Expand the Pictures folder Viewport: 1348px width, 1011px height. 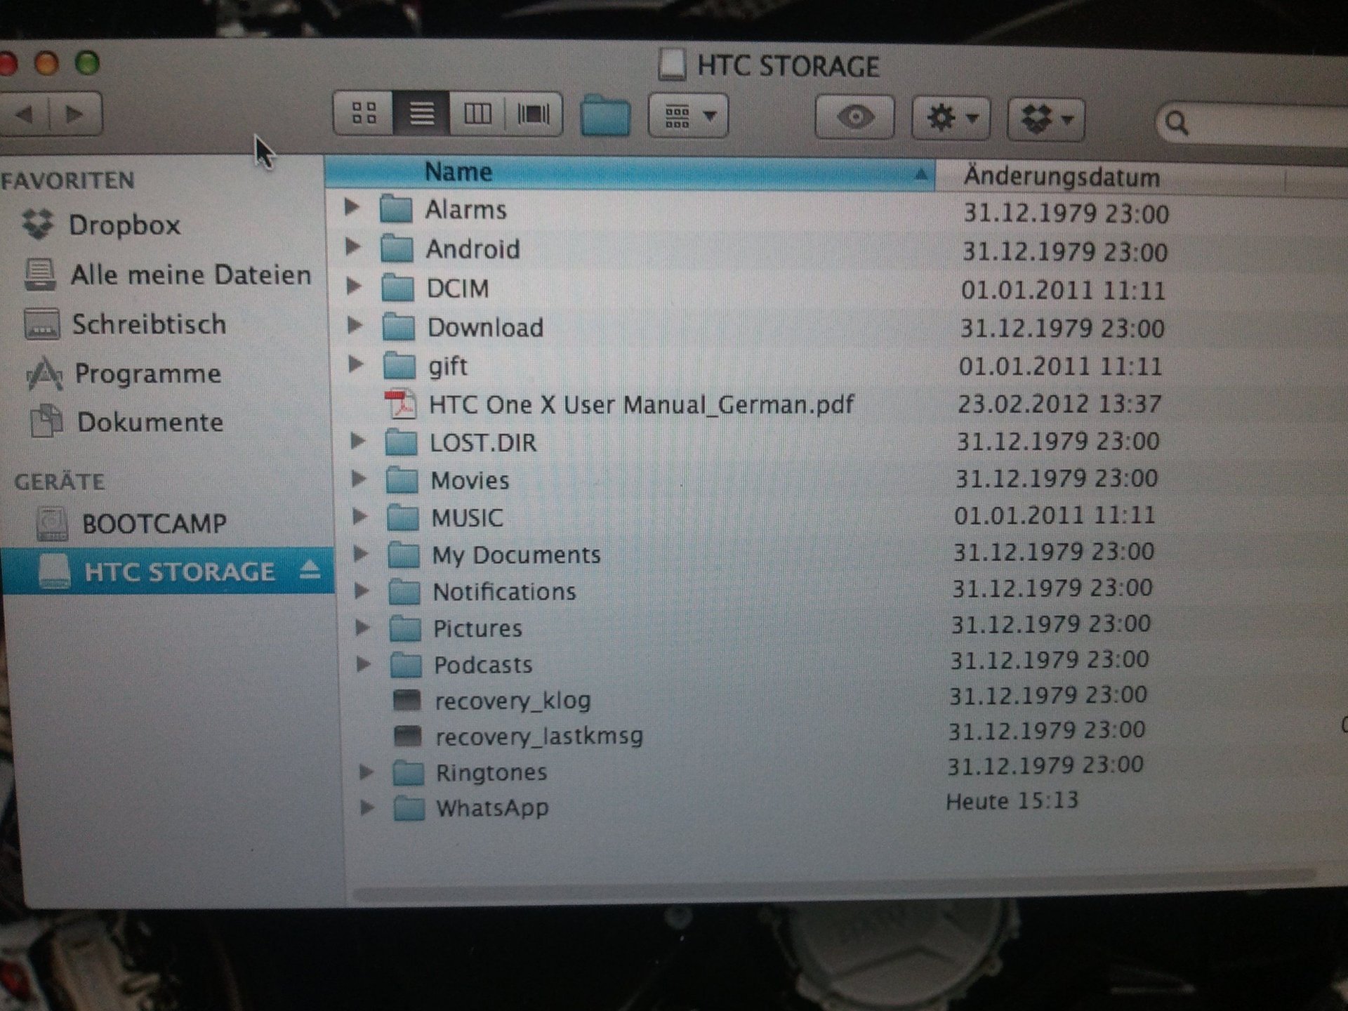tap(363, 627)
